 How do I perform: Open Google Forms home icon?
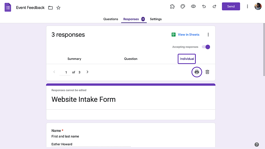[8, 7]
